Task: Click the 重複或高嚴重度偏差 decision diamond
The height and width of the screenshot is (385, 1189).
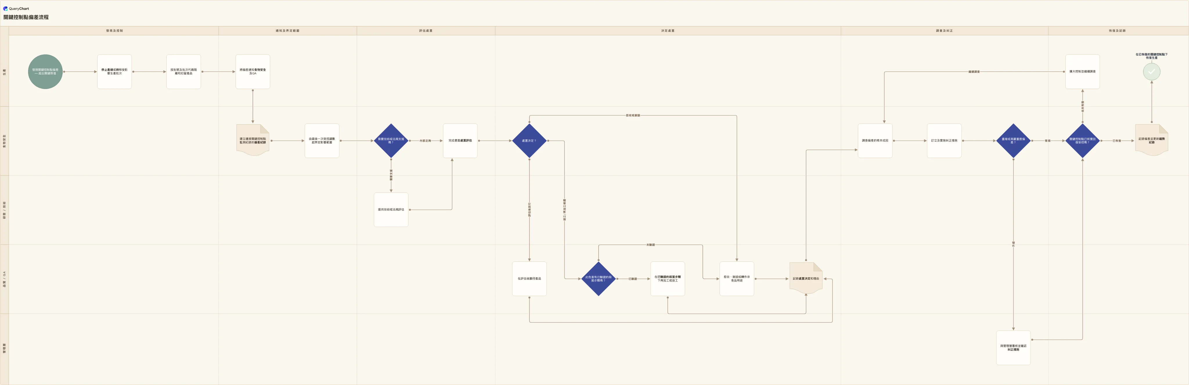Action: (x=1013, y=141)
